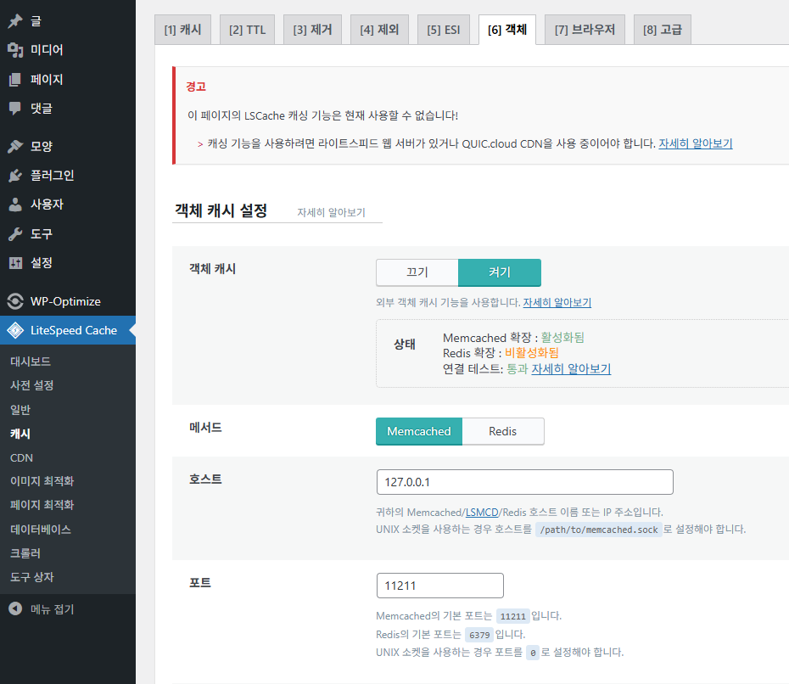Turn object cache on with 켜기
The height and width of the screenshot is (684, 789).
(x=500, y=272)
